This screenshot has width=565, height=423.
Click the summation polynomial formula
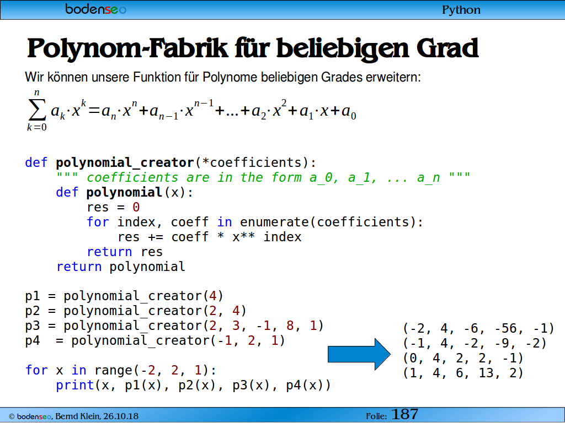[191, 110]
